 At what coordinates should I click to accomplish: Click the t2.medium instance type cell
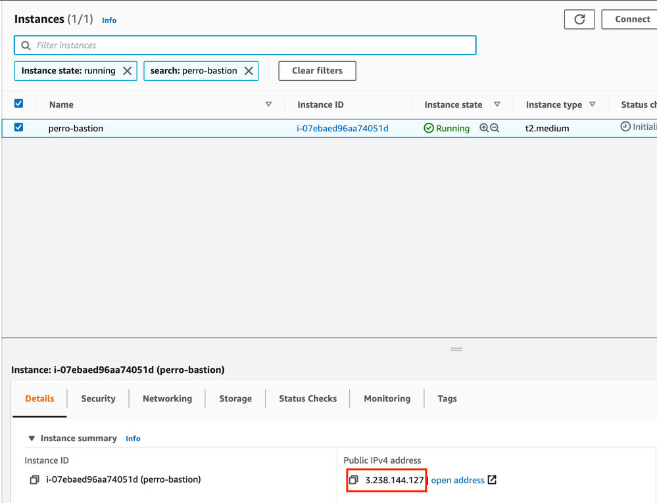pyautogui.click(x=547, y=129)
